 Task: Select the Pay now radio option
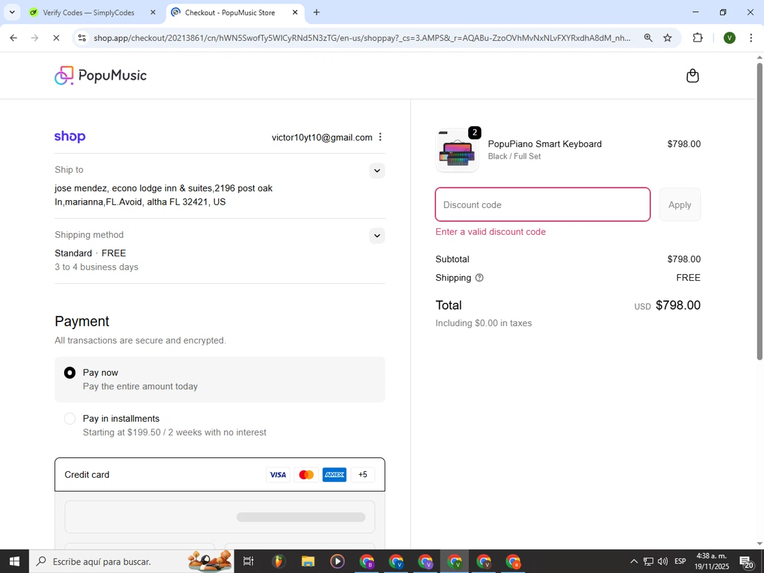[x=70, y=373]
